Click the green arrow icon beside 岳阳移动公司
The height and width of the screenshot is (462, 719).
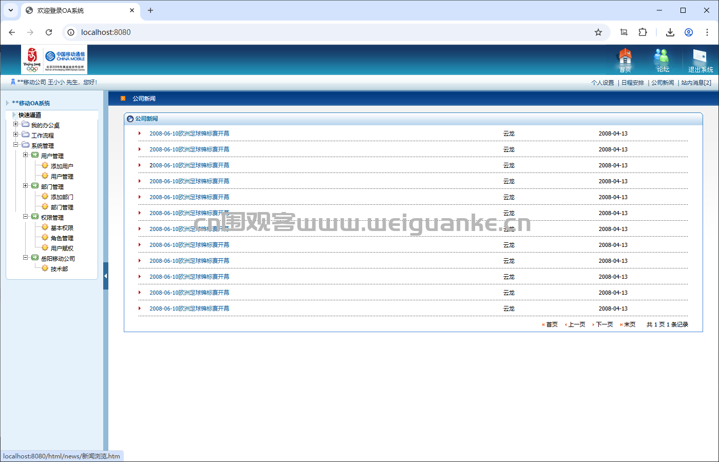click(35, 258)
